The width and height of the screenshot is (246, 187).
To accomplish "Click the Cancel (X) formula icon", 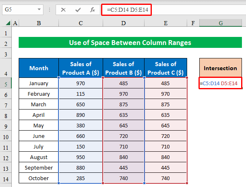I will coord(63,9).
